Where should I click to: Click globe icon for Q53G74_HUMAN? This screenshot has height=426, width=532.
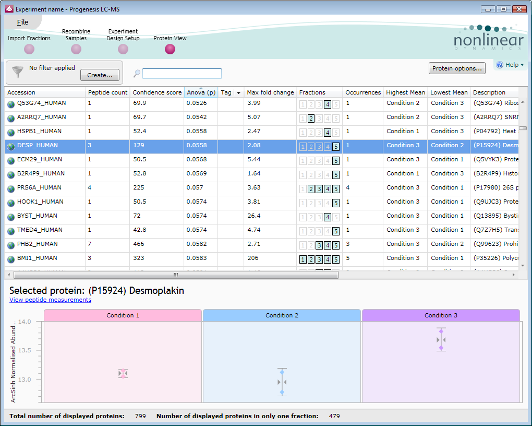tap(11, 104)
